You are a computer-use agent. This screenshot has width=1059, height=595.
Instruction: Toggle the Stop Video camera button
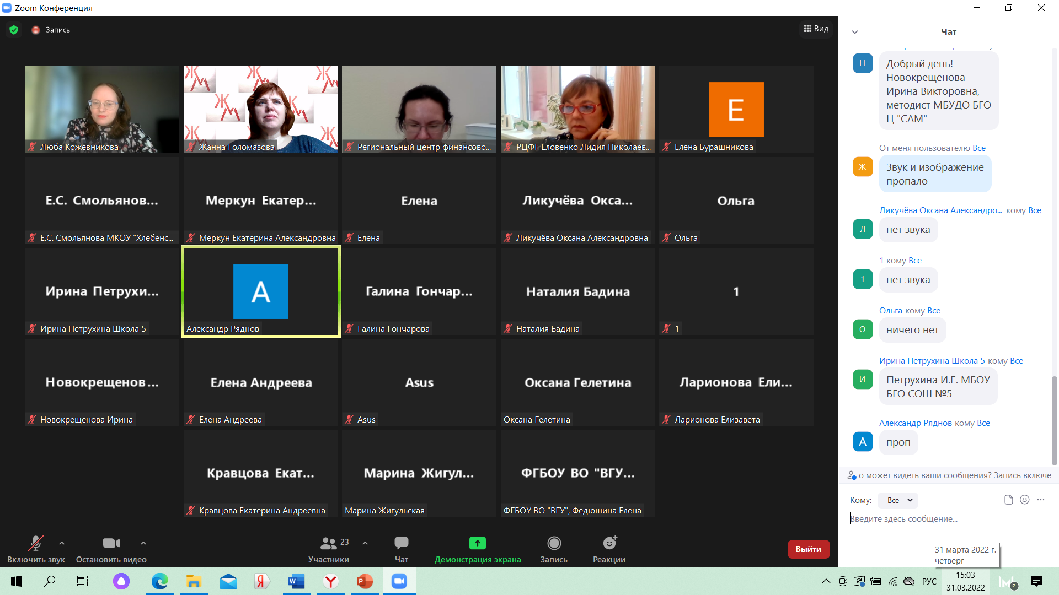point(111,543)
